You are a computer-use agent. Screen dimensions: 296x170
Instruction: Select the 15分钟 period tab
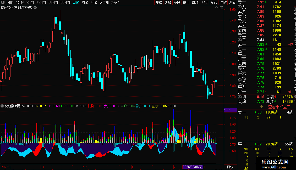(41, 2)
